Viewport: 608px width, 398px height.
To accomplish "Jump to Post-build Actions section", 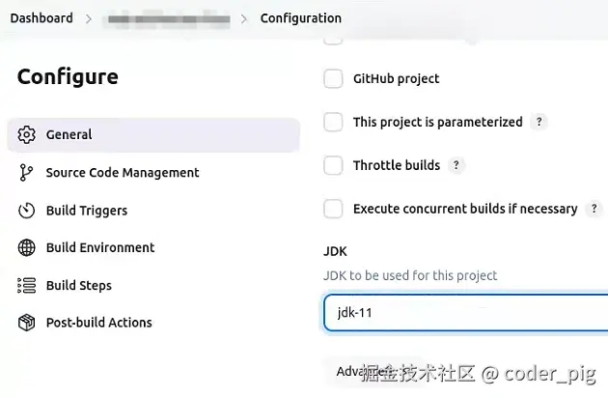I will click(x=98, y=323).
